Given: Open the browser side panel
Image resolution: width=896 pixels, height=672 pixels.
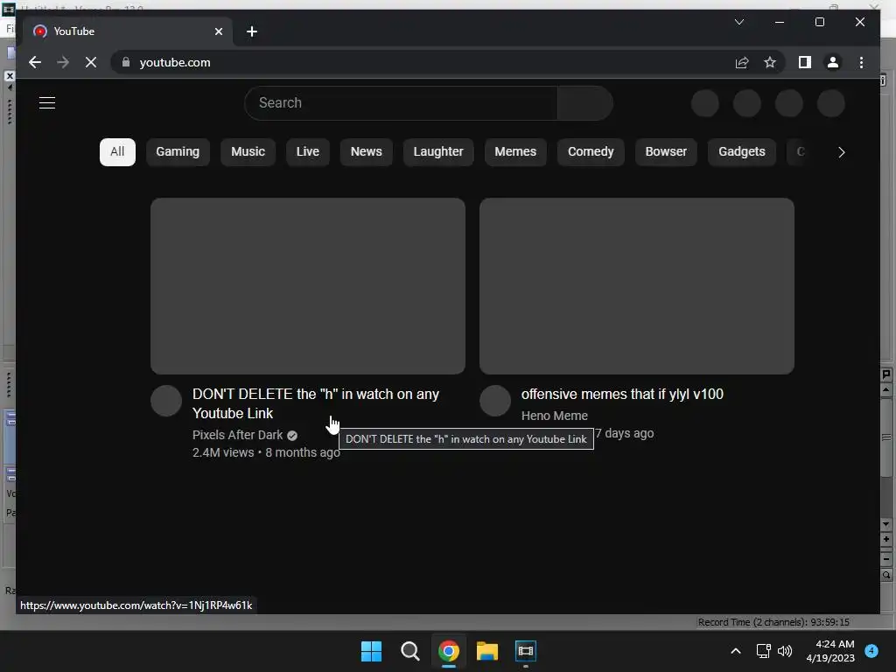Looking at the screenshot, I should [x=805, y=62].
